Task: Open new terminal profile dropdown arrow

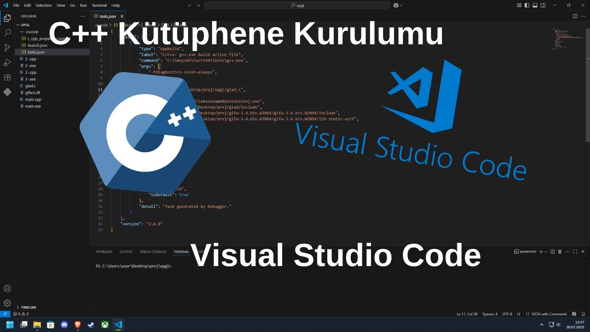Action: [546, 252]
